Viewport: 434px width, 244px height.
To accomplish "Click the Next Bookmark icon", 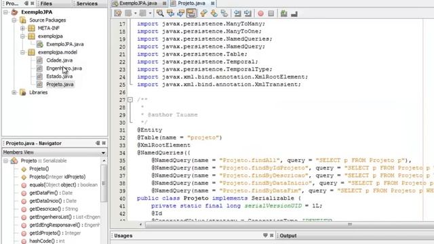I will click(x=214, y=14).
